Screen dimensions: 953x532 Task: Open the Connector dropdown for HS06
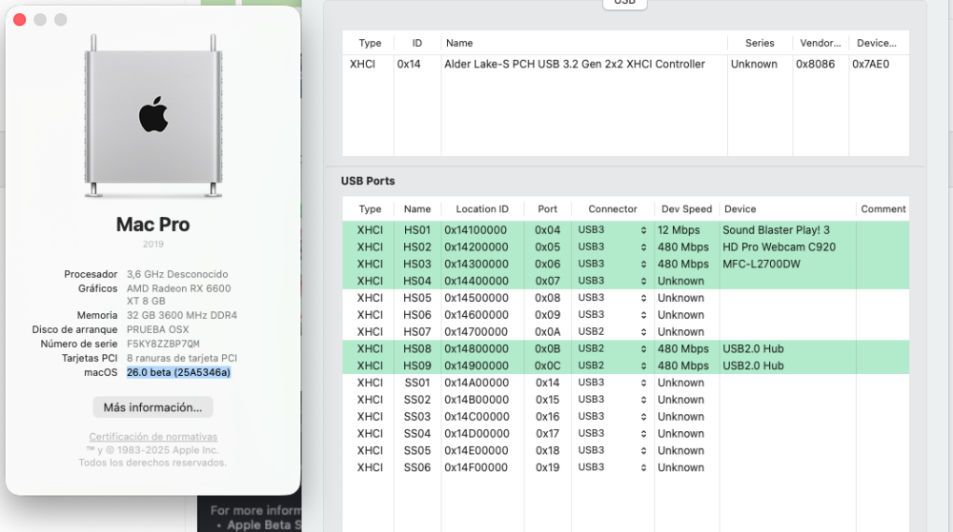coord(612,315)
